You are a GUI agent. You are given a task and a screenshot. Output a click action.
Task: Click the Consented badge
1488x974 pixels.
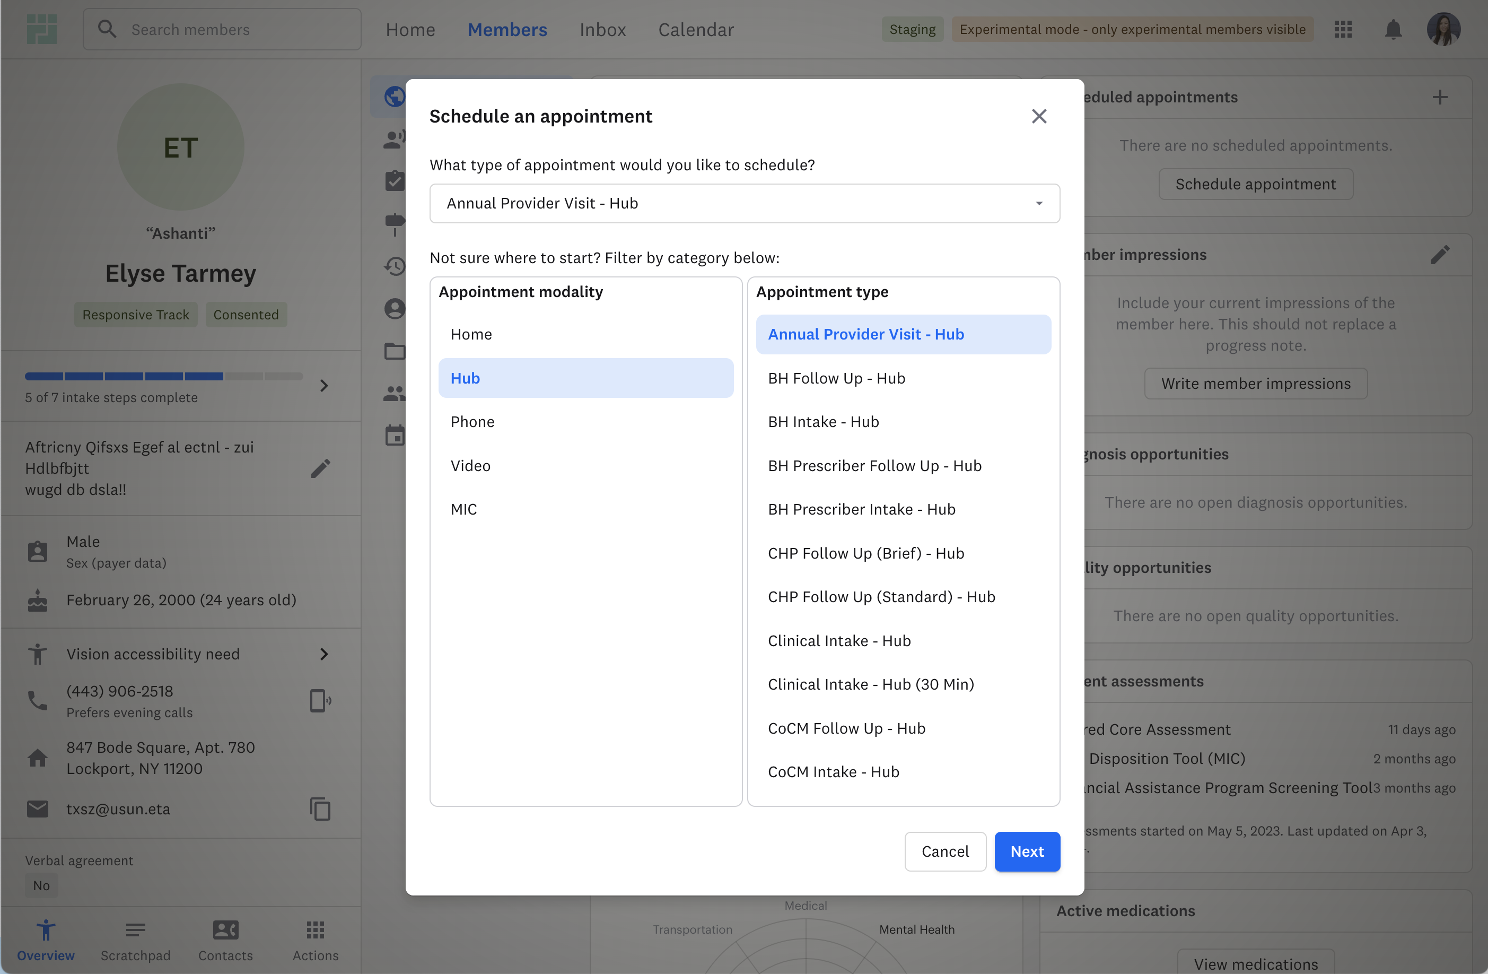246,315
